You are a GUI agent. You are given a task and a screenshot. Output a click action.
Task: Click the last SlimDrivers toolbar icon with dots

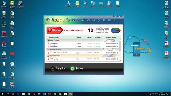click(x=115, y=20)
